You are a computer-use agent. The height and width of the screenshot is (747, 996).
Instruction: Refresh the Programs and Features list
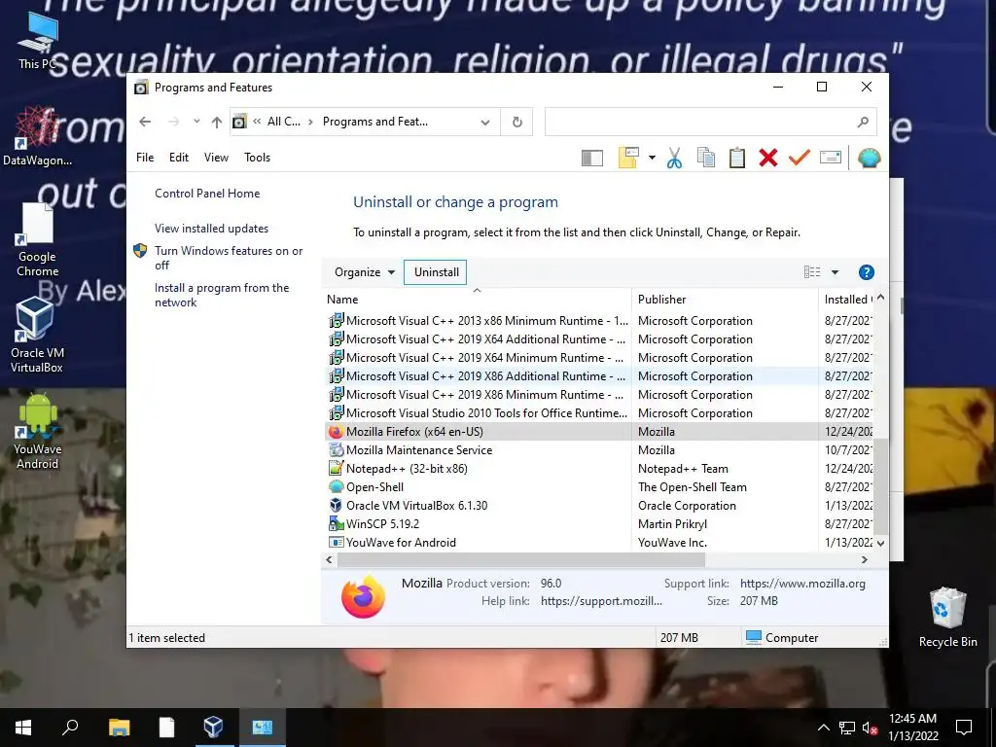[517, 122]
